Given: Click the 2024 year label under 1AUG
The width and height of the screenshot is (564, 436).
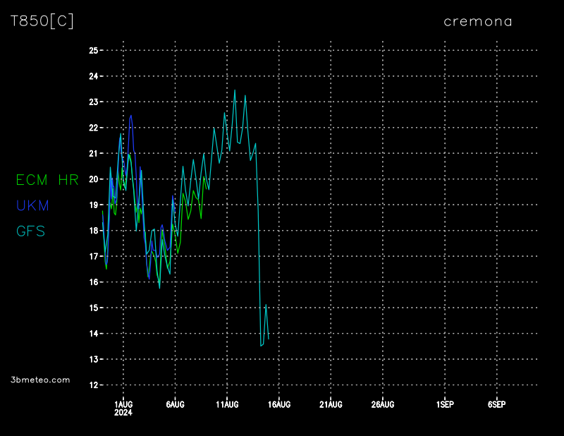Looking at the screenshot, I should [x=123, y=413].
